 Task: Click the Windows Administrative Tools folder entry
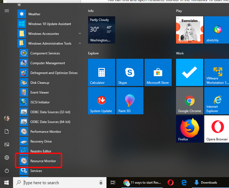50,43
